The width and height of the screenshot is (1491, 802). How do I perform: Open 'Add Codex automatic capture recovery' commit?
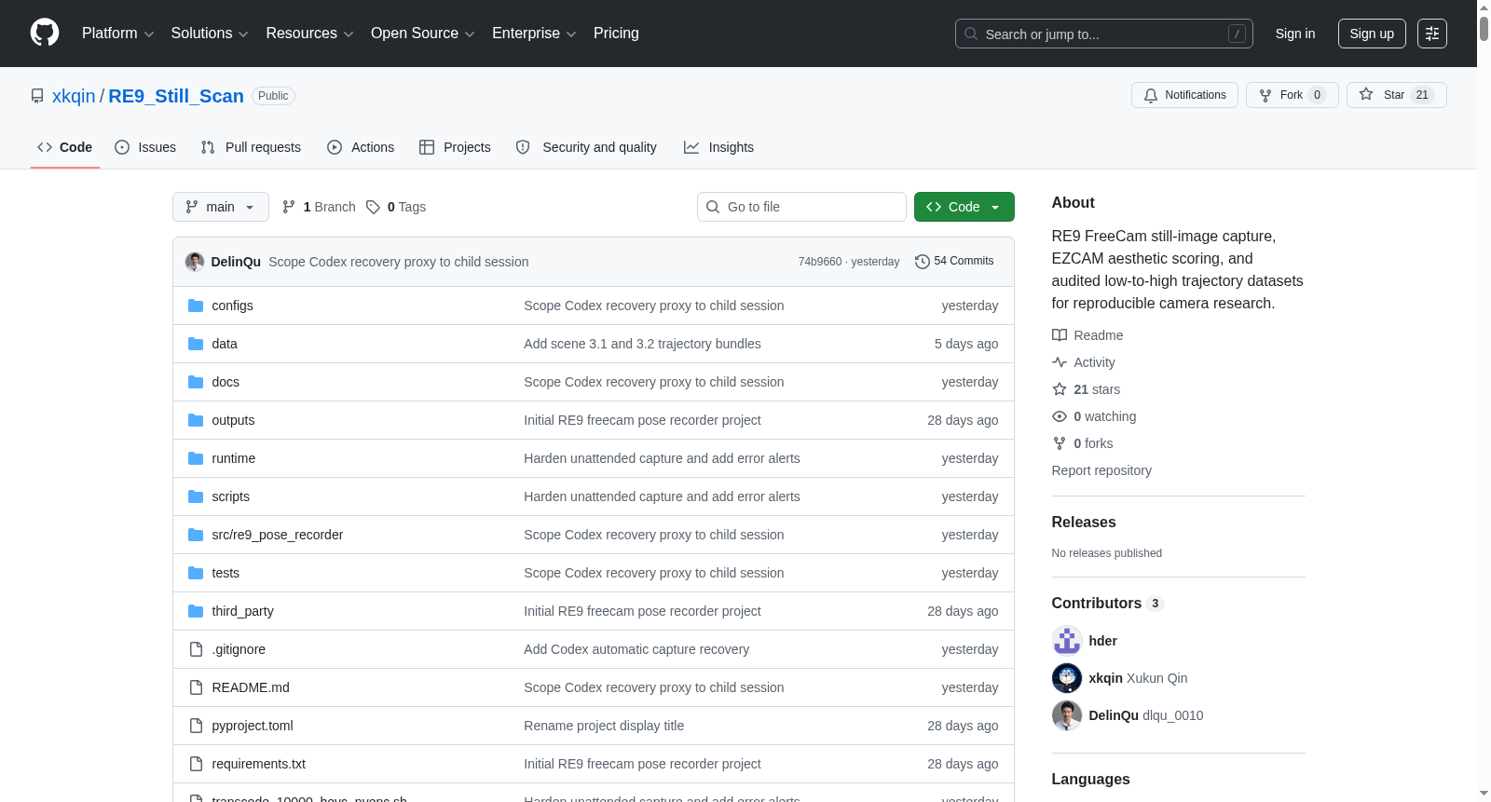point(636,649)
